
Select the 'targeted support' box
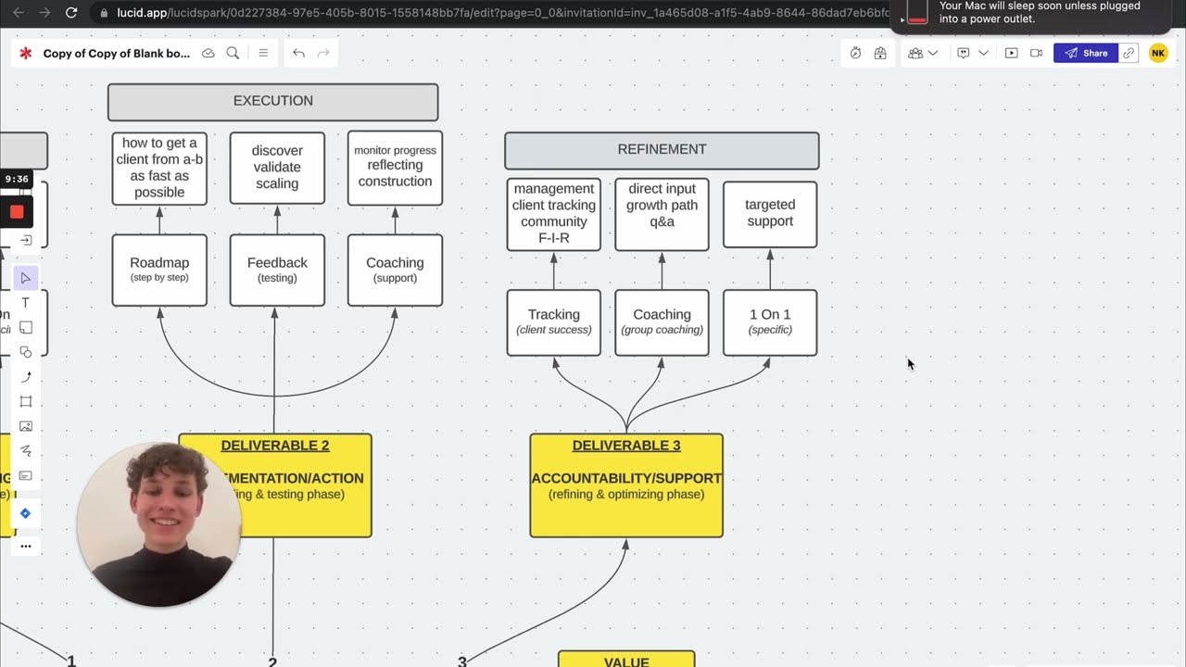click(770, 213)
